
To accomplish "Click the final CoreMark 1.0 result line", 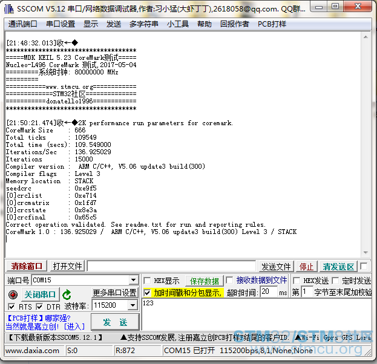I will pos(151,232).
